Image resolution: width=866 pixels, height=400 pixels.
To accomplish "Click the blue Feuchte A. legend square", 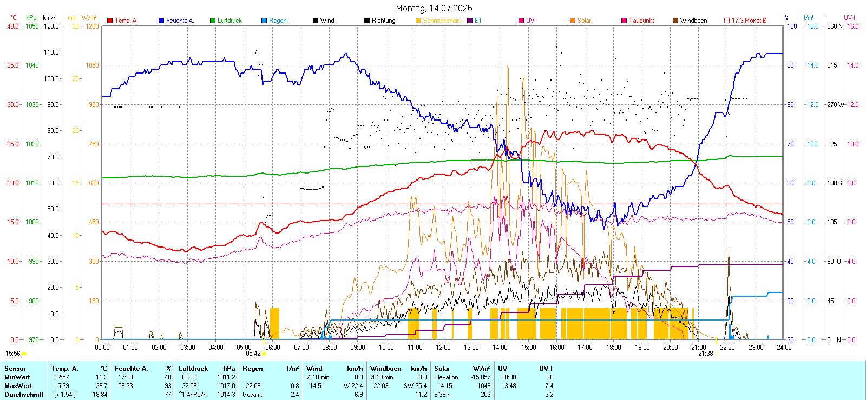I will tap(161, 21).
